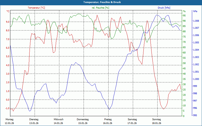Click the 1.008 tick on pressure axis

coord(196,21)
